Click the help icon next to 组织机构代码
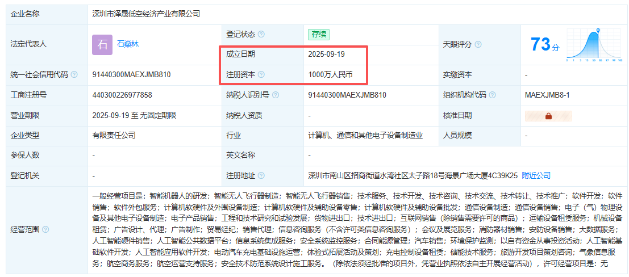 point(492,95)
